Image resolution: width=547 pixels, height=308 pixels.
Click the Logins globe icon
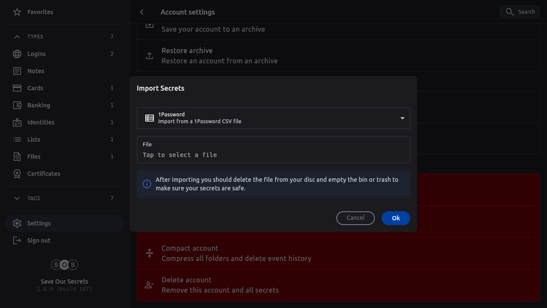coord(17,54)
